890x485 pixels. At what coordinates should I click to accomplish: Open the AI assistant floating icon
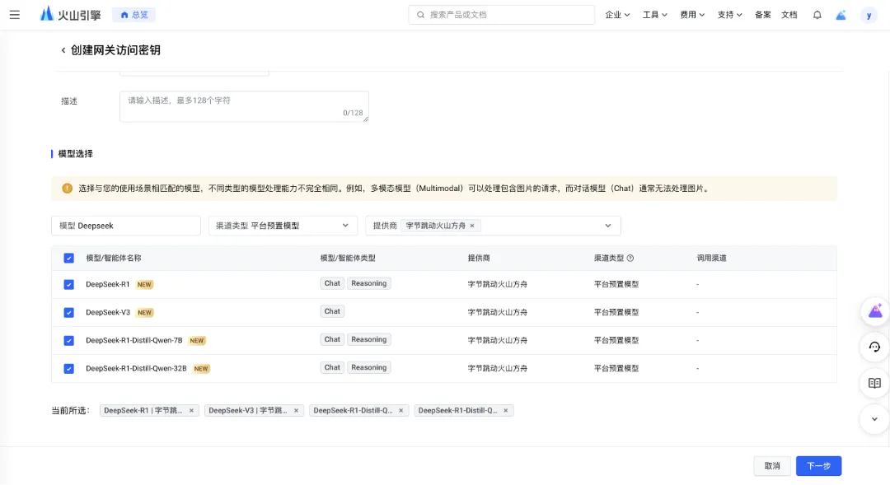point(874,311)
